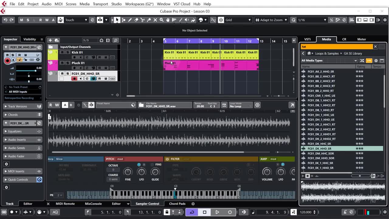Switch to the MixConsole lower tab
This screenshot has height=219, width=389.
click(93, 204)
